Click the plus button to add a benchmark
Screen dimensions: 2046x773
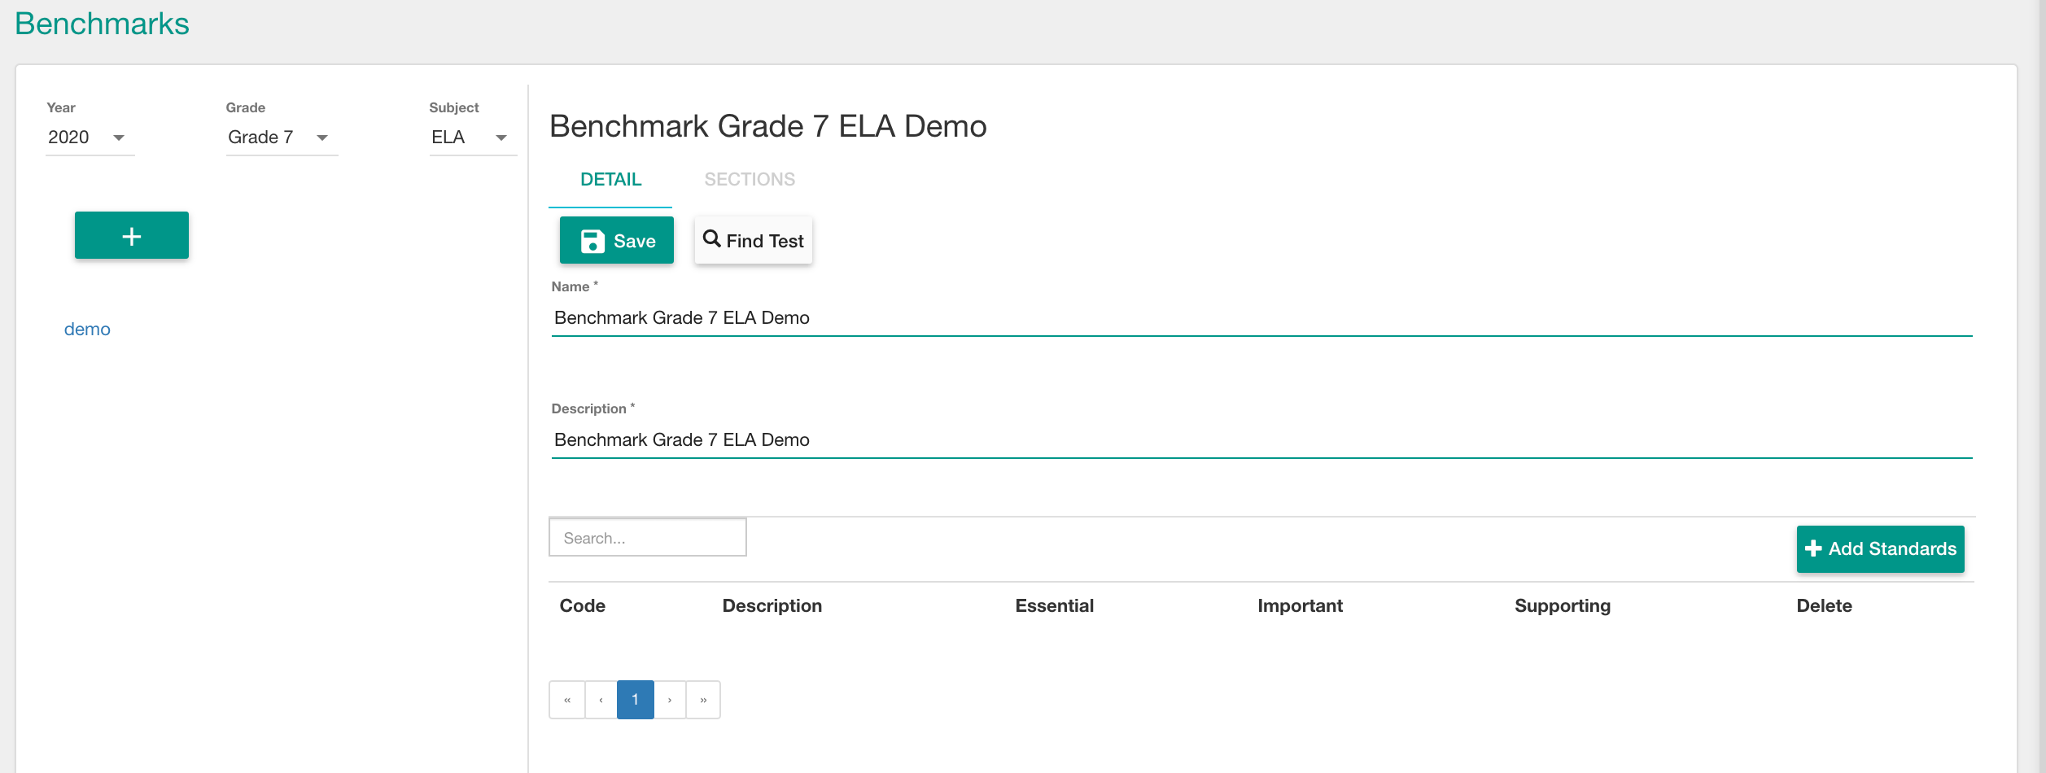pos(132,235)
